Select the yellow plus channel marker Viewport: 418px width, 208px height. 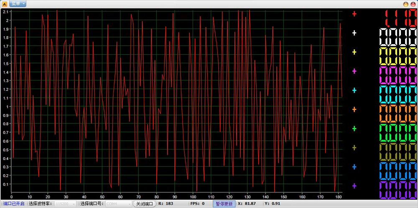tap(354, 52)
